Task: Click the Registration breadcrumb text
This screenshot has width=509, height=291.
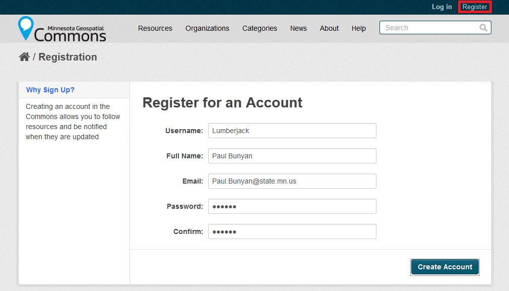Action: (68, 57)
